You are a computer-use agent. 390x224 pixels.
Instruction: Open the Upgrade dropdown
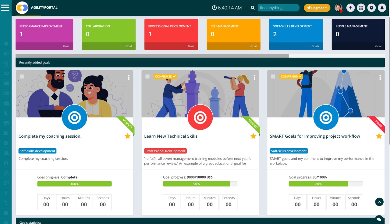(317, 8)
